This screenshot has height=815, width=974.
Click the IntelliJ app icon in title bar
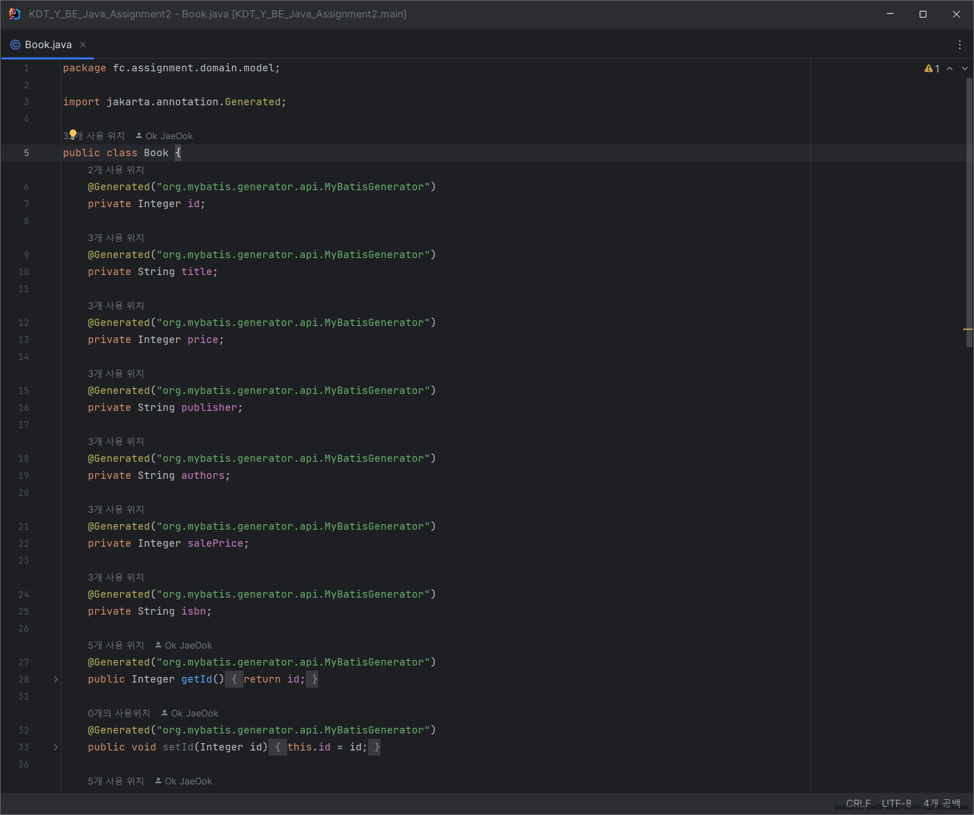(15, 14)
